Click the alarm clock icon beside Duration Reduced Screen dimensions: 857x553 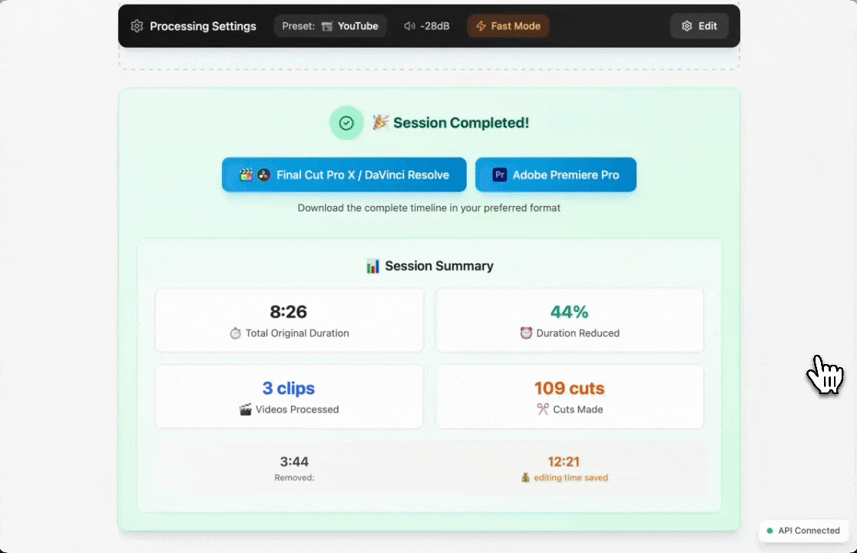click(526, 333)
